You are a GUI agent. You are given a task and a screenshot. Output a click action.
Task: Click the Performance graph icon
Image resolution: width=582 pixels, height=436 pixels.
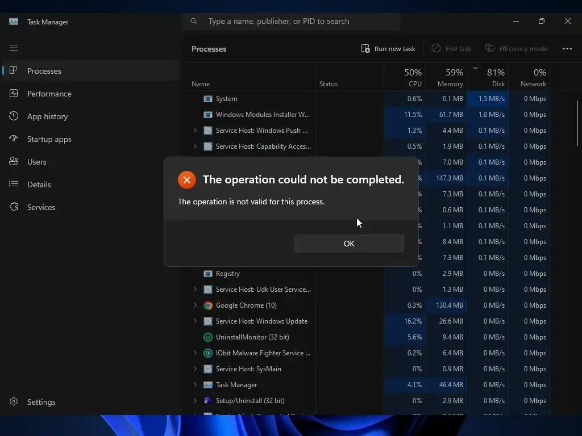[14, 94]
